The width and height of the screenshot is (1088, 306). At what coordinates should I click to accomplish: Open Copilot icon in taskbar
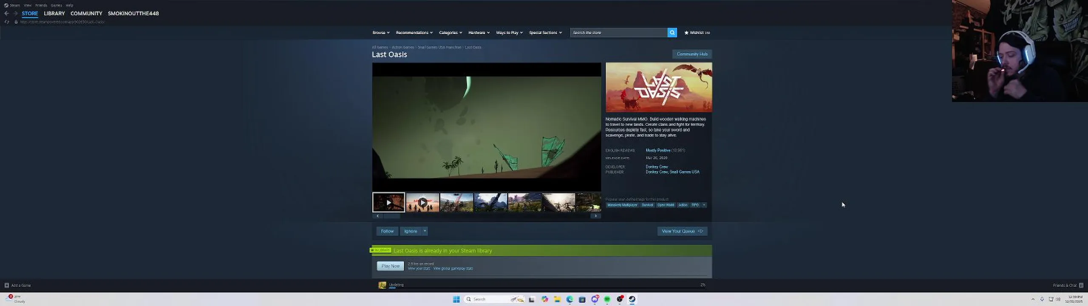pos(544,299)
